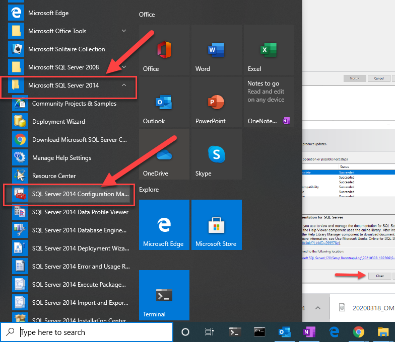This screenshot has width=395, height=342.
Task: Switch to OneNote on the taskbar
Action: click(x=309, y=332)
